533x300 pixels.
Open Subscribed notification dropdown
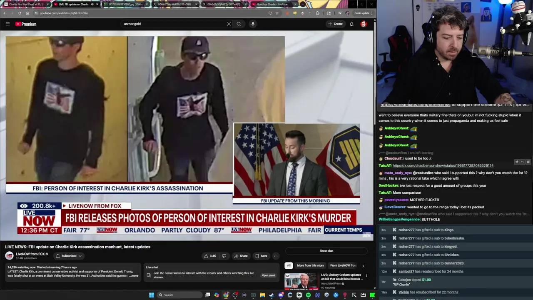69,256
